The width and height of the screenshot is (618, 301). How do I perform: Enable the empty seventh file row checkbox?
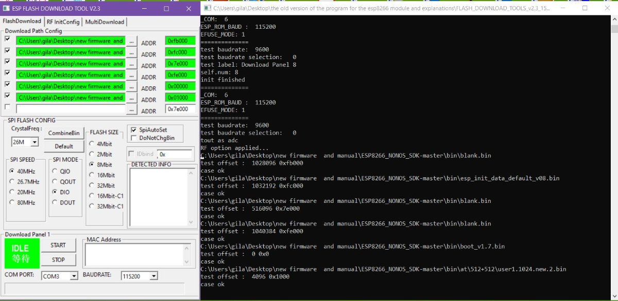(x=7, y=107)
